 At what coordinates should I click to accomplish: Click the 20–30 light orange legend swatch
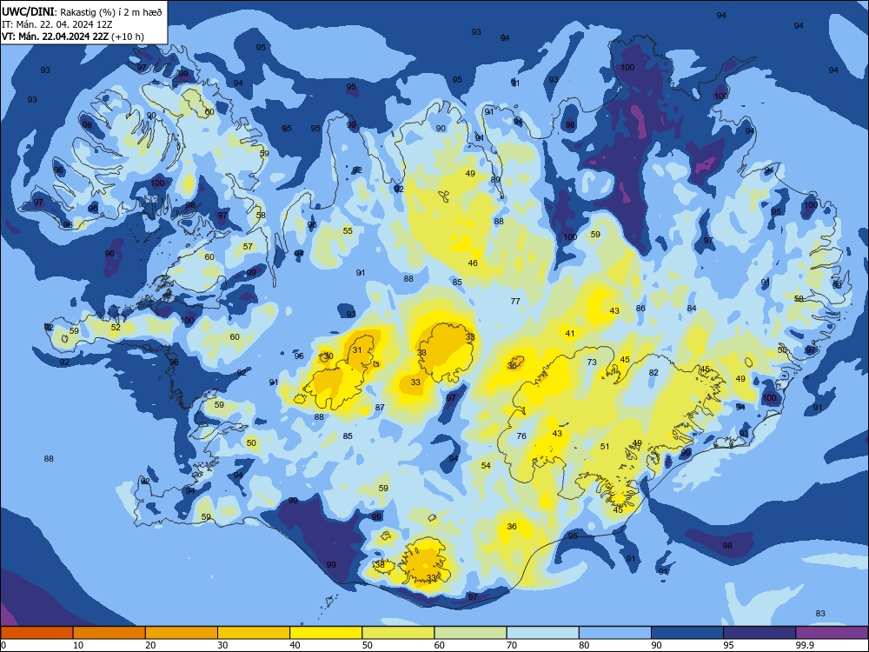tap(182, 633)
